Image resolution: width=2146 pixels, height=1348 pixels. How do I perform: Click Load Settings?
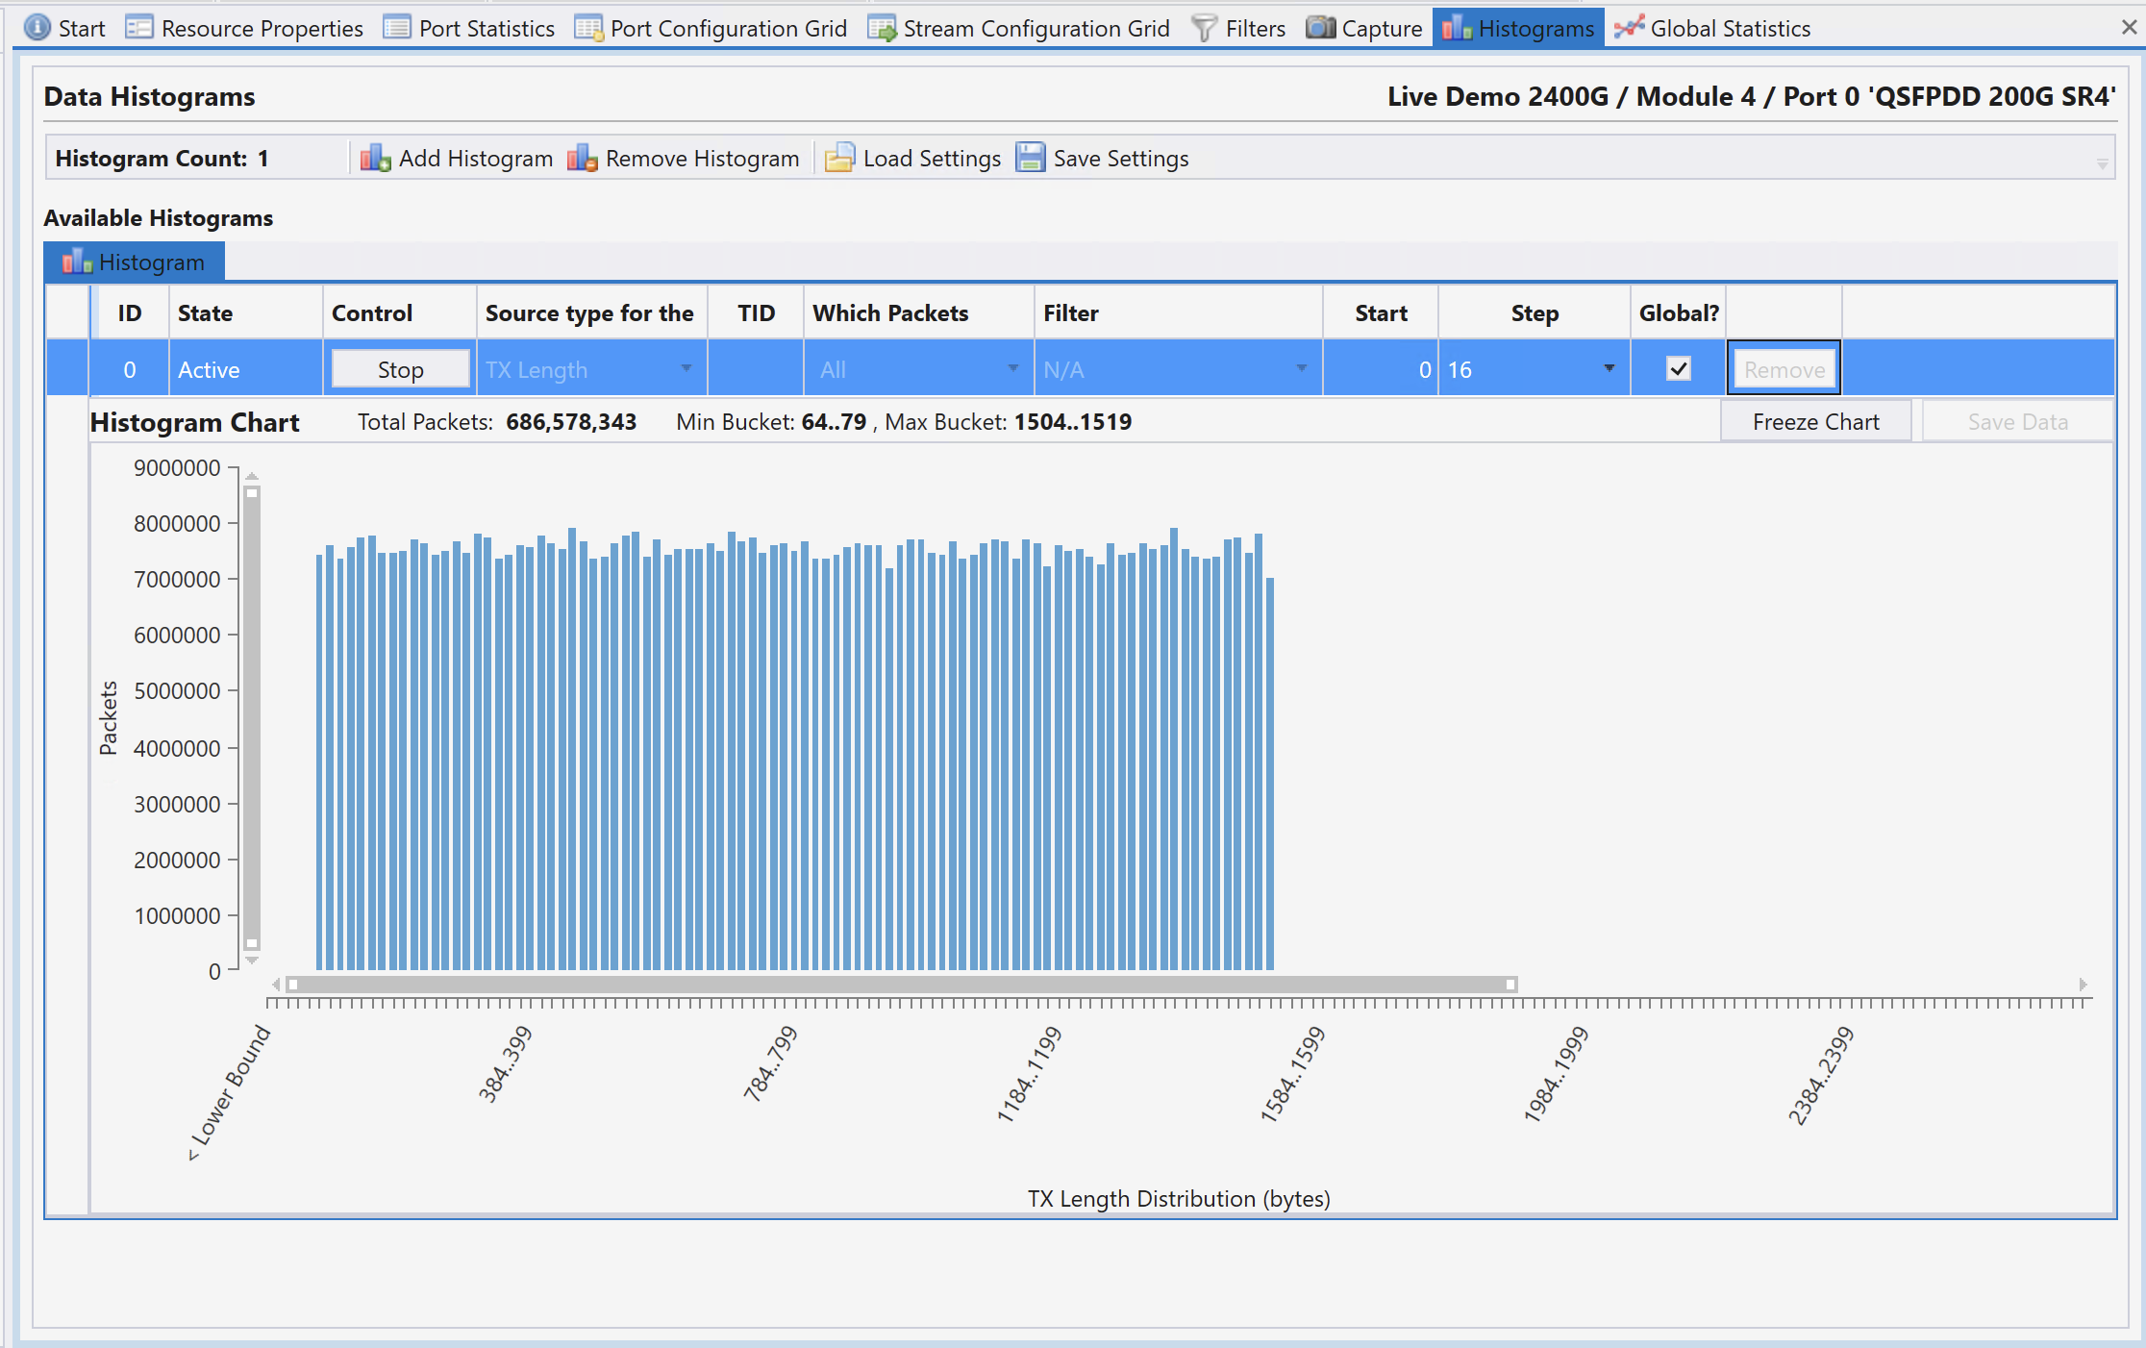click(912, 158)
